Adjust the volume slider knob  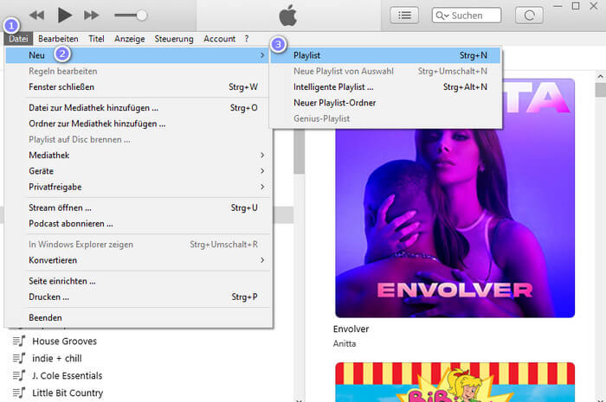[141, 15]
